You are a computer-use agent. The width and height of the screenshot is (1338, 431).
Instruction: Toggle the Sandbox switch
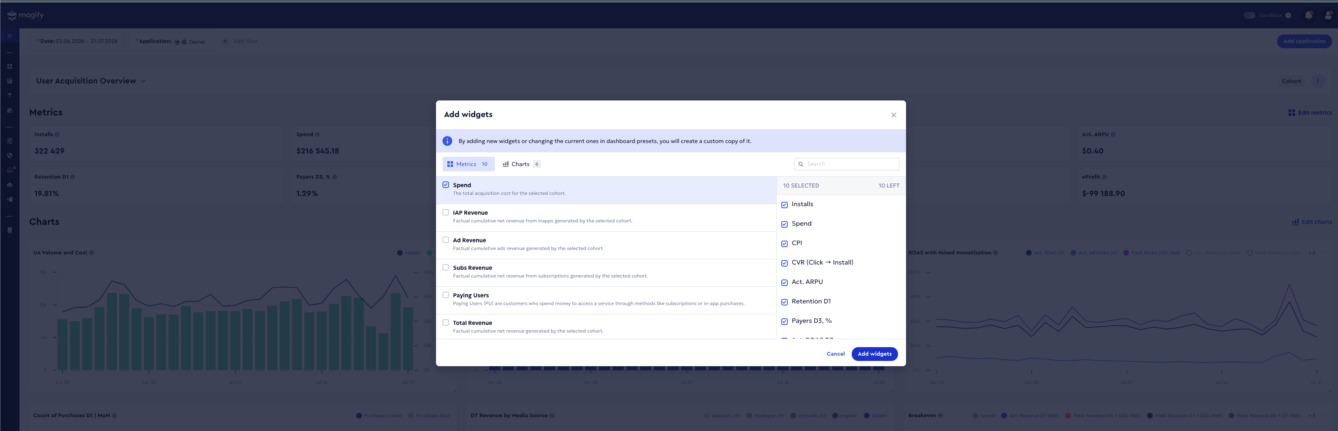[x=1250, y=15]
